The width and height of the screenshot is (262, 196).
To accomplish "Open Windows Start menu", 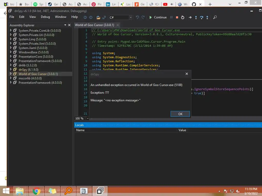I will pyautogui.click(x=6, y=191).
